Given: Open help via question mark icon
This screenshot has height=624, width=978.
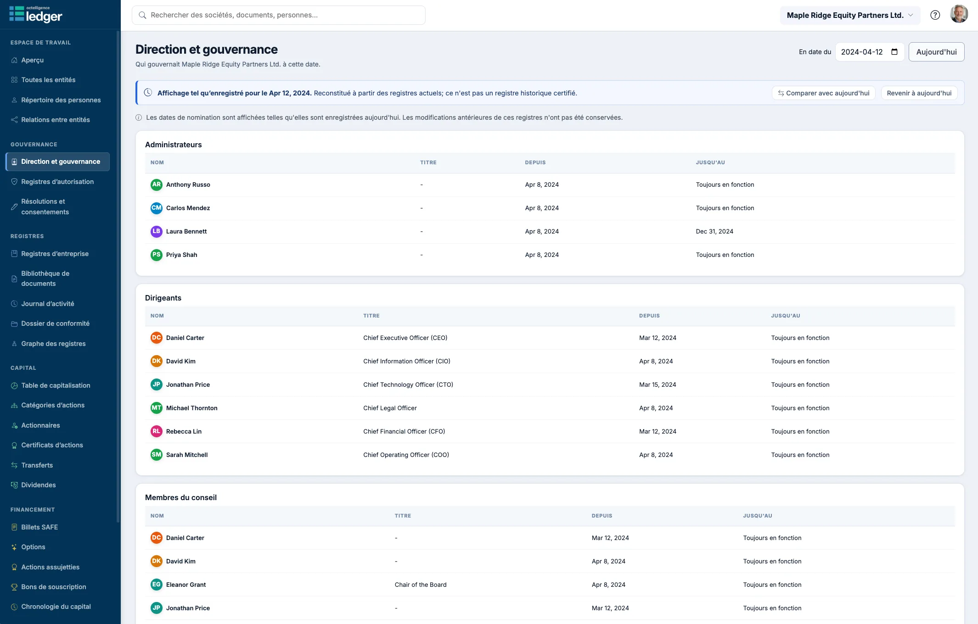Looking at the screenshot, I should (935, 15).
